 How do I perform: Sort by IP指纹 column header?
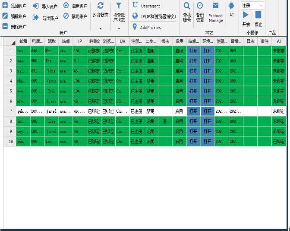(94, 41)
